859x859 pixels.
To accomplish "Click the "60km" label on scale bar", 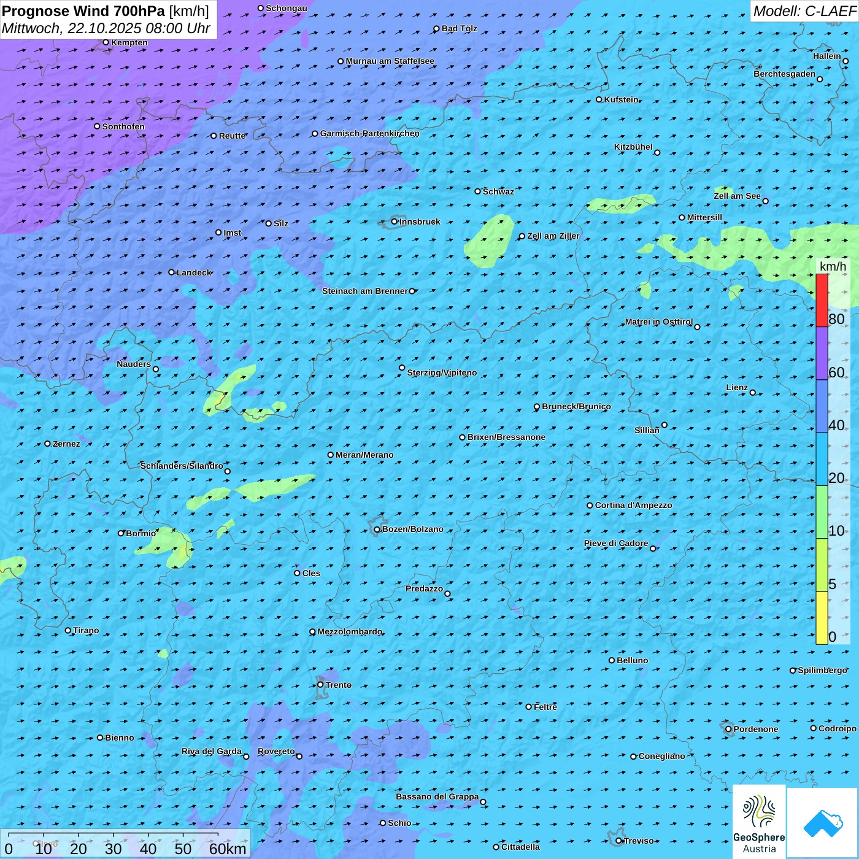I will pos(228,849).
